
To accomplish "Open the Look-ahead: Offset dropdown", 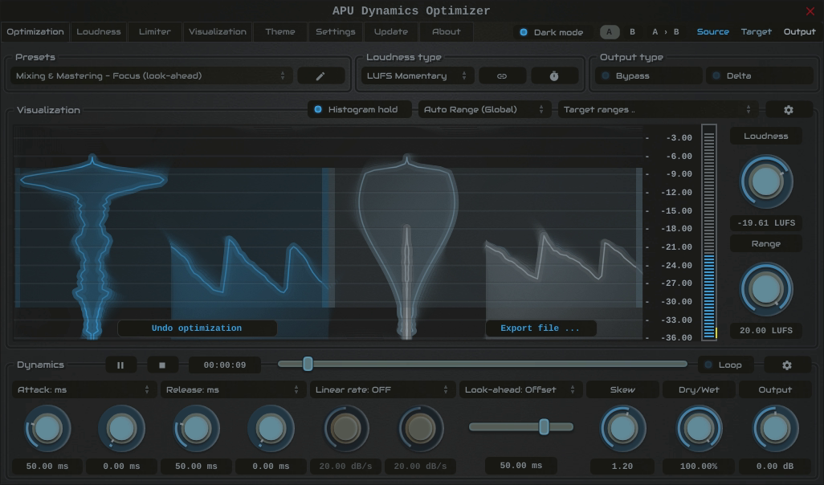I will pyautogui.click(x=520, y=390).
